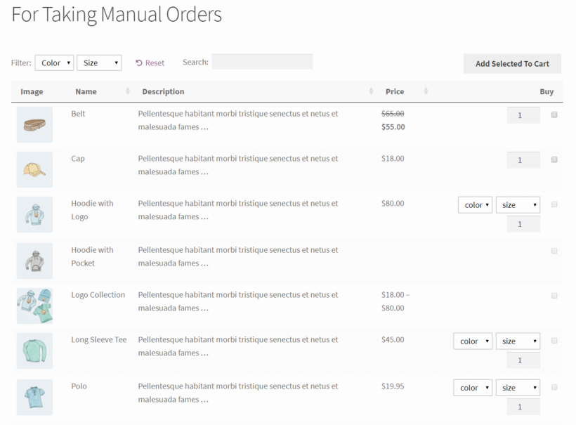Click the Polo product thumbnail
The width and height of the screenshot is (576, 425).
[x=34, y=397]
